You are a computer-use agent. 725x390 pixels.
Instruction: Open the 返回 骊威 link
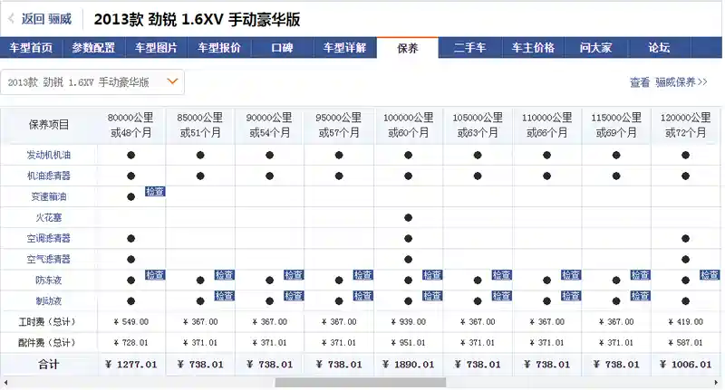click(46, 19)
